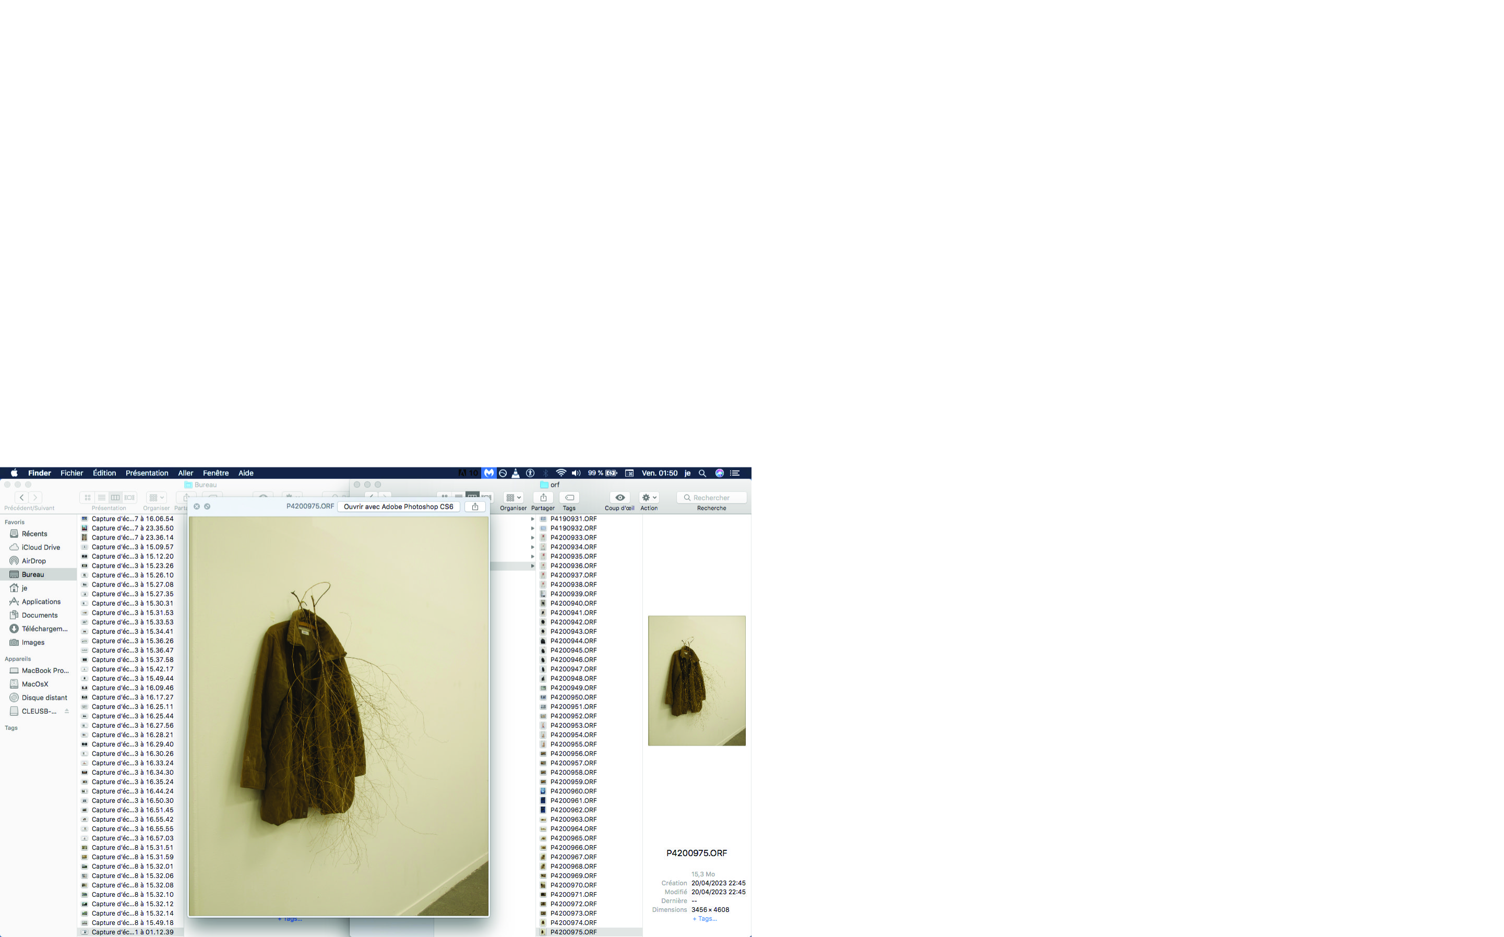Open the Présentation menu

[147, 473]
